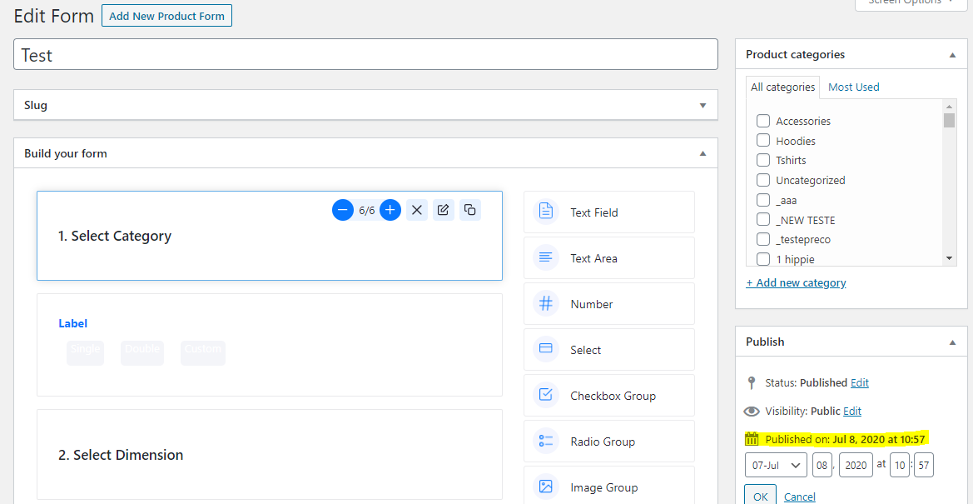Select the Single option under Label

coord(85,352)
